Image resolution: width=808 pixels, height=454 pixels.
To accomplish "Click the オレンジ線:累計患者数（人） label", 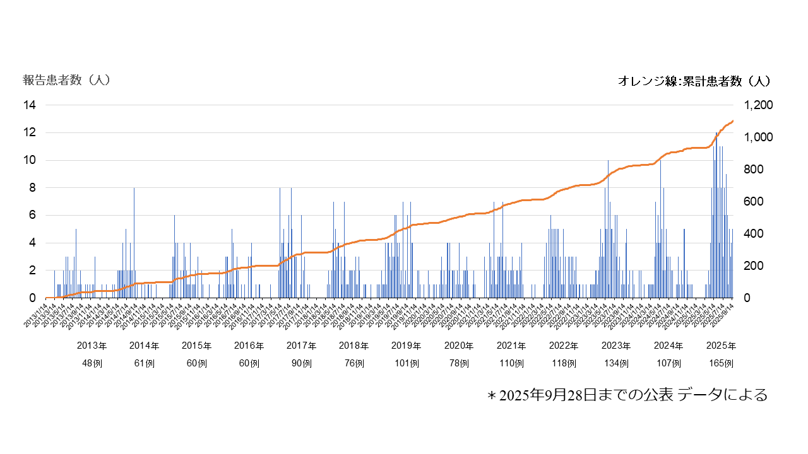I will coord(694,81).
